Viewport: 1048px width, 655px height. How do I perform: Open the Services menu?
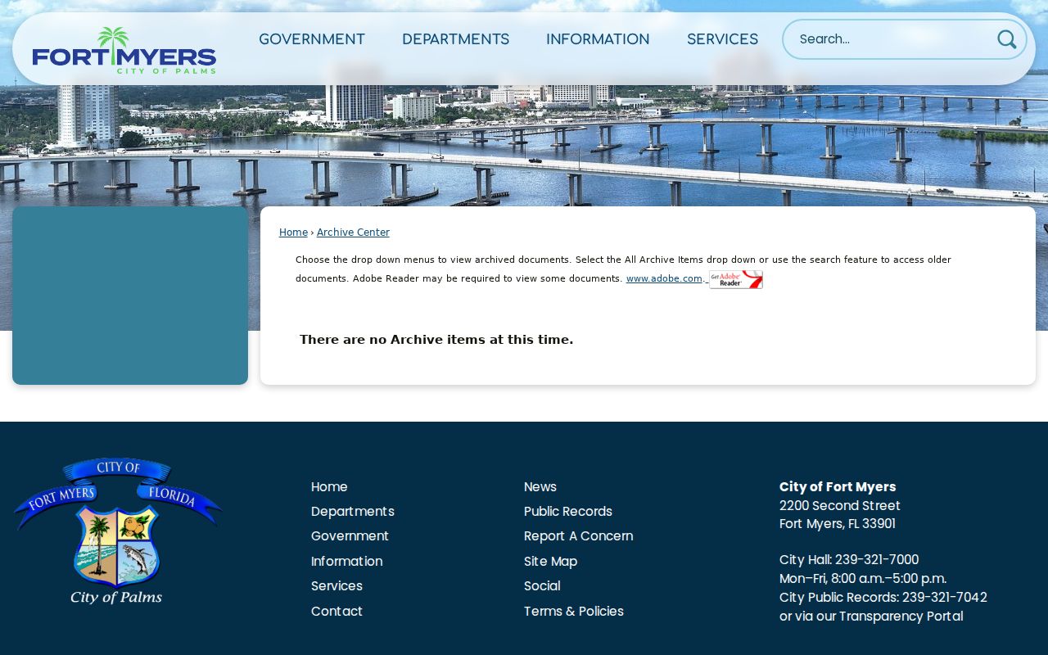point(722,39)
